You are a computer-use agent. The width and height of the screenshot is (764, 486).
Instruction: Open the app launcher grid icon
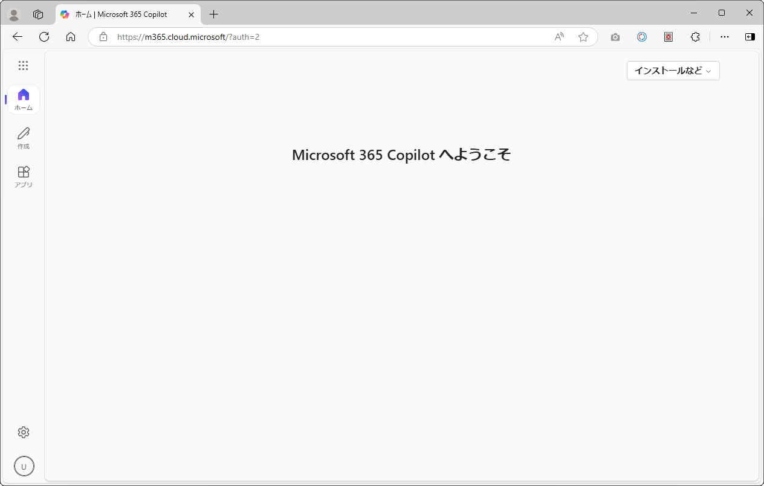23,65
